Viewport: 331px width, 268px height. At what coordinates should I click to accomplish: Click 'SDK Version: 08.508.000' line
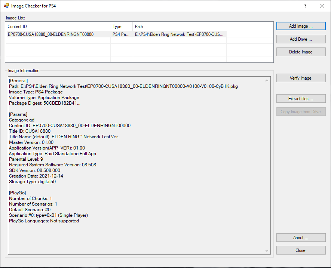point(35,170)
